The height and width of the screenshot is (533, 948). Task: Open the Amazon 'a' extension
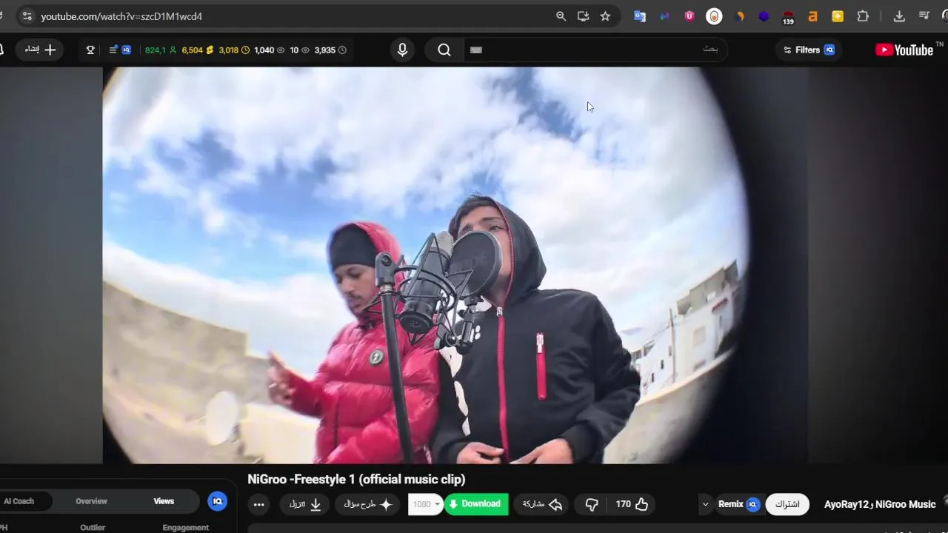coord(812,16)
